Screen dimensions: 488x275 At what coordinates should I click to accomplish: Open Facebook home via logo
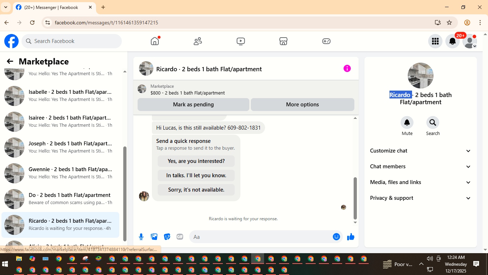tap(11, 41)
